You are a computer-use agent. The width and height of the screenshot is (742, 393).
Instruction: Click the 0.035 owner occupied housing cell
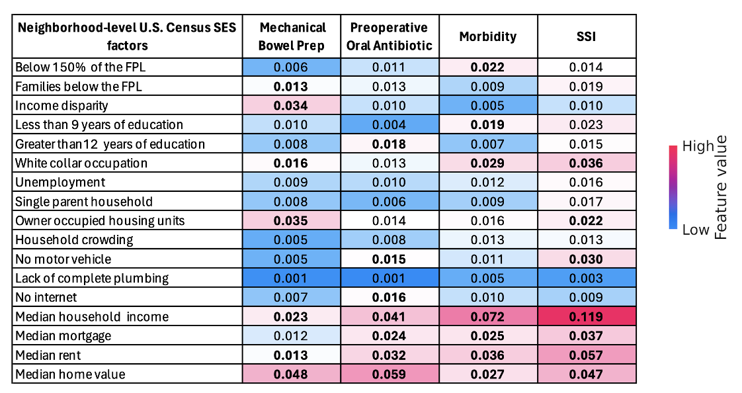click(x=293, y=220)
